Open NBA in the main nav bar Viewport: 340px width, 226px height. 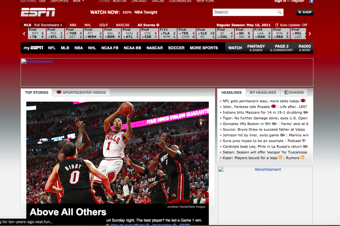(x=78, y=48)
